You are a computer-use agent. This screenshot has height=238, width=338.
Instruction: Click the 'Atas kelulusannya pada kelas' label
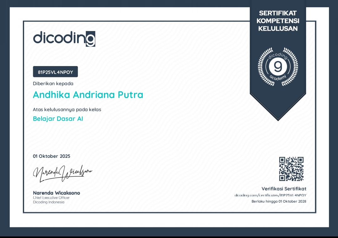(x=67, y=110)
